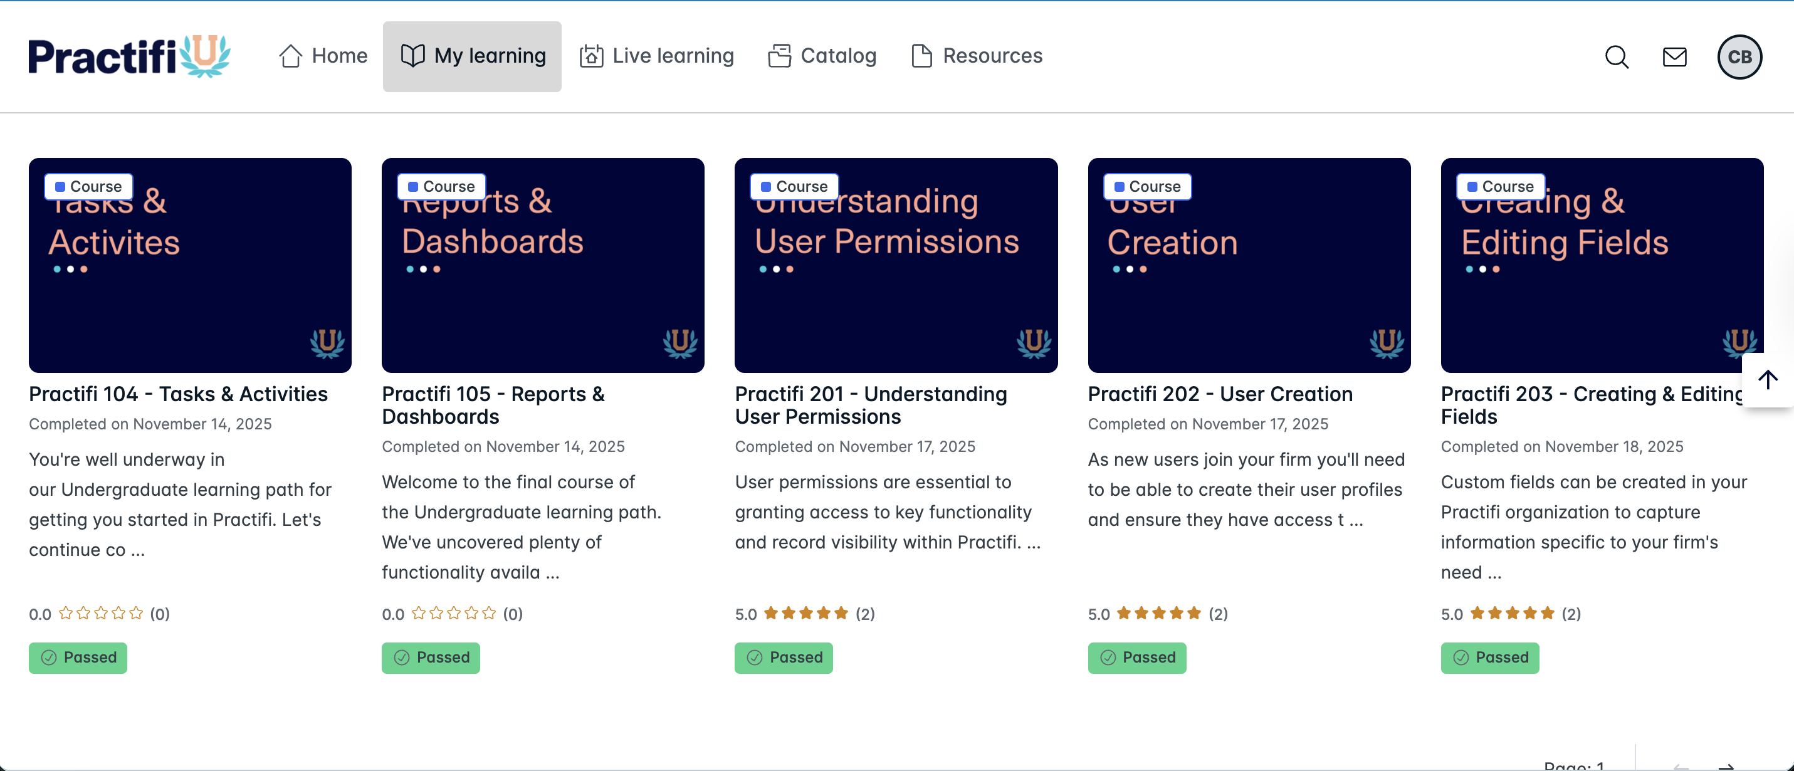Click 'Completed on November 18, 2025' text

(1562, 446)
